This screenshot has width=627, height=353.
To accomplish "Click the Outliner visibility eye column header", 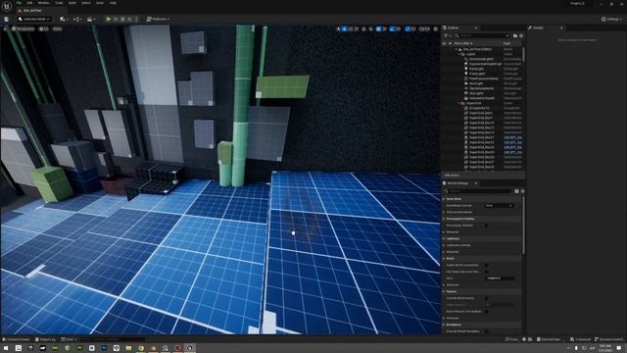I will coord(444,43).
